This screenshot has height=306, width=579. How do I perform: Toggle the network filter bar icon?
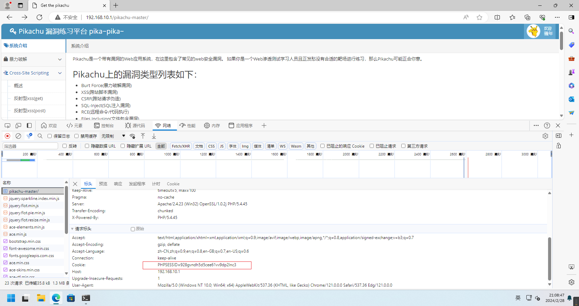29,136
